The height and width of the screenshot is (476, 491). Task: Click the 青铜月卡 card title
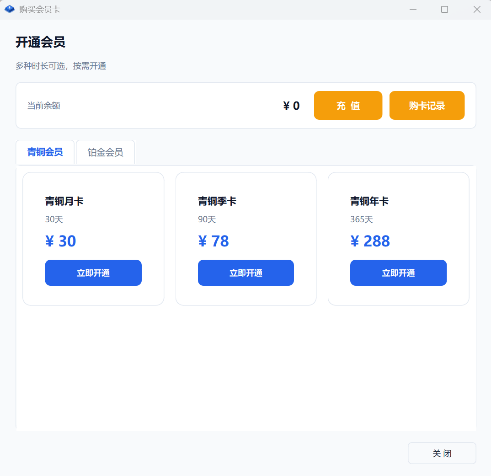click(64, 201)
